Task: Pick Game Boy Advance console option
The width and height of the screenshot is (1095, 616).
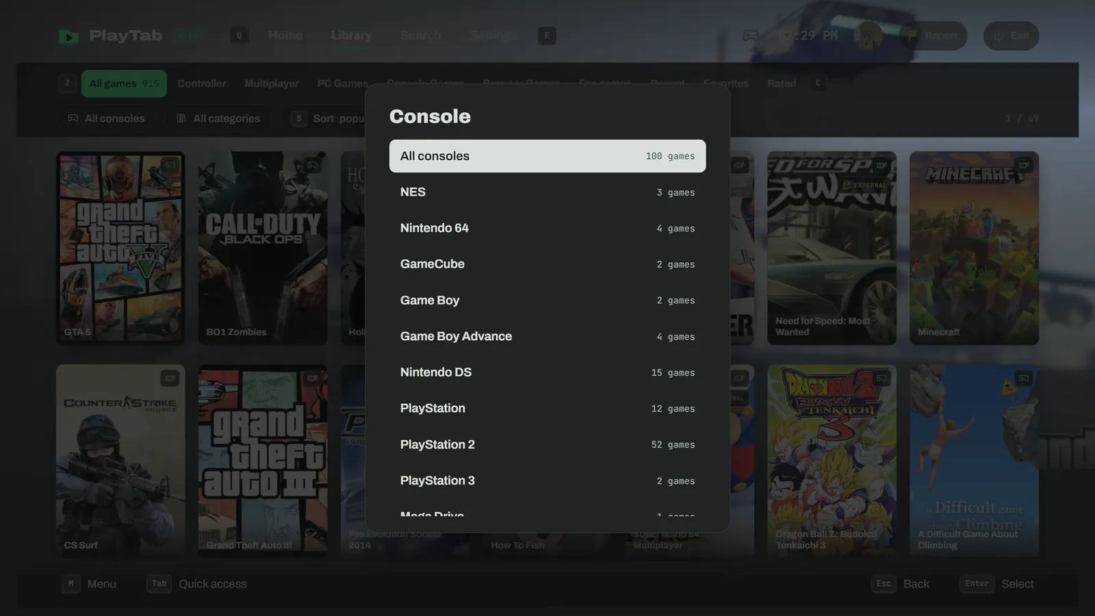Action: (x=547, y=336)
